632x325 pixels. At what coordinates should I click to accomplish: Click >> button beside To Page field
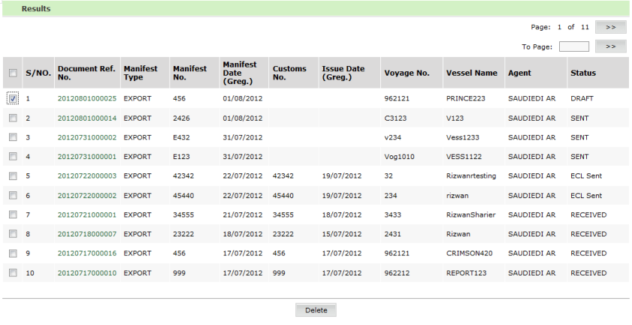610,47
